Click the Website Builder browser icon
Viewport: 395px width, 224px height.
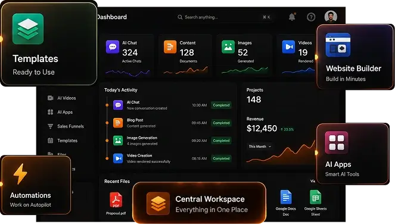click(x=338, y=45)
